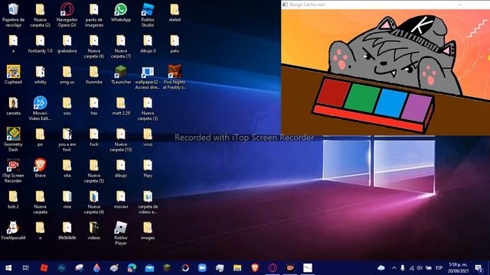Open the images folder
490x275 pixels.
tap(148, 231)
